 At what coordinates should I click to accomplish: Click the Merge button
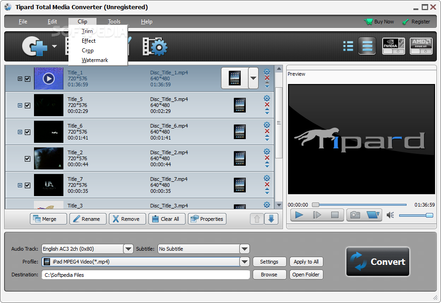pos(48,219)
